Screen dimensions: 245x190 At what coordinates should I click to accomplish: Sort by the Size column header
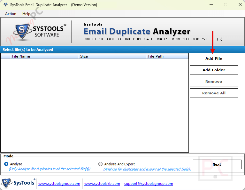112,56
